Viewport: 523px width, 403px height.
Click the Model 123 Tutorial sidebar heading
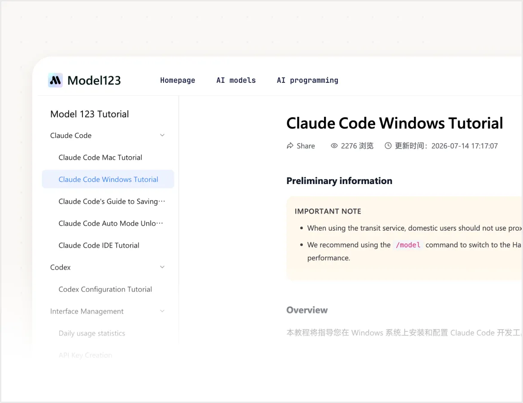coord(89,114)
